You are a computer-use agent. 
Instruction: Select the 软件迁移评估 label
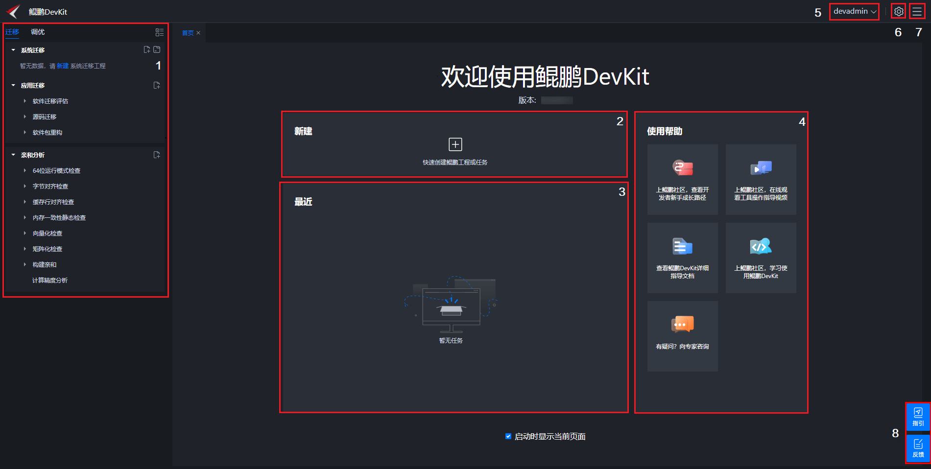point(50,101)
